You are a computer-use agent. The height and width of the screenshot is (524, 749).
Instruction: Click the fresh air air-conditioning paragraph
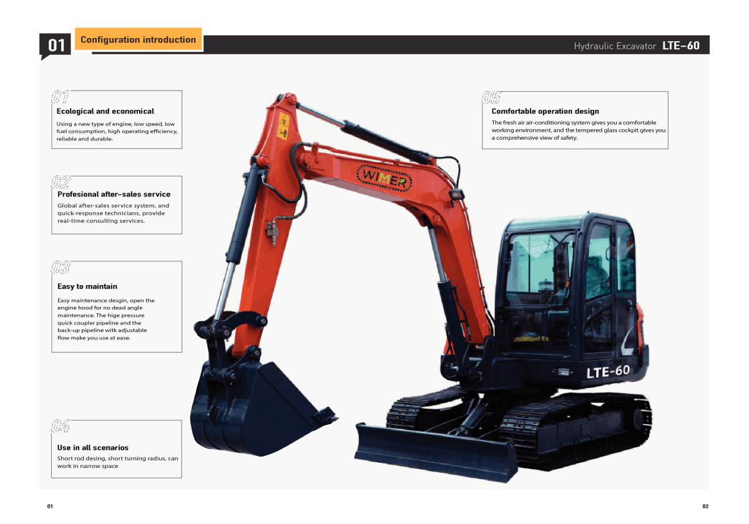click(x=578, y=130)
